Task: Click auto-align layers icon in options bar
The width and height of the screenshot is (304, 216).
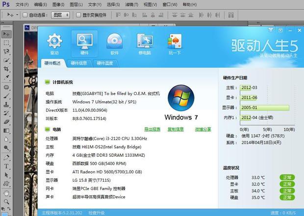Action: [x=231, y=15]
